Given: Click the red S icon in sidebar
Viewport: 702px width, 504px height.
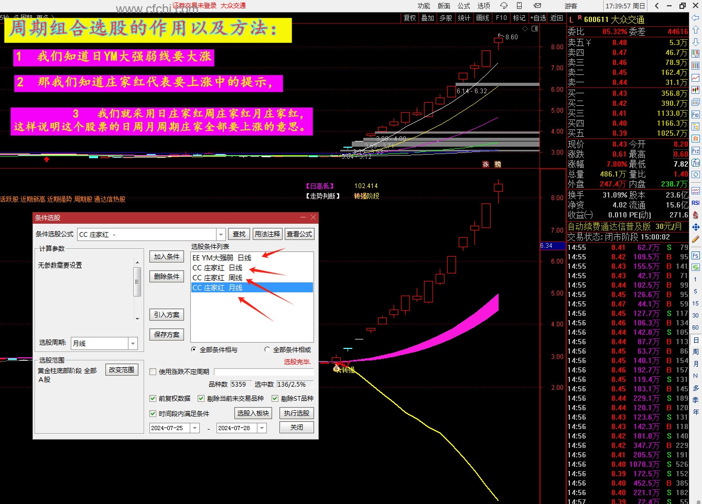Looking at the screenshot, I should pos(696,215).
